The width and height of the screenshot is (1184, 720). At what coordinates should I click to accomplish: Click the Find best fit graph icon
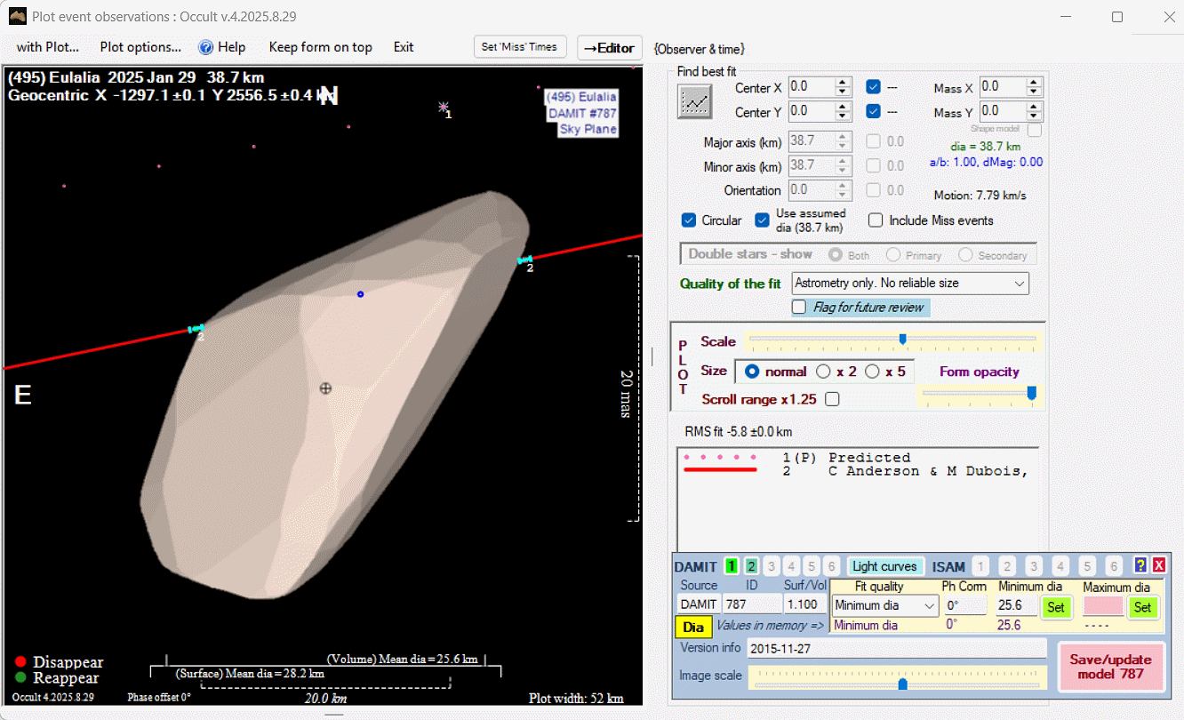[695, 101]
